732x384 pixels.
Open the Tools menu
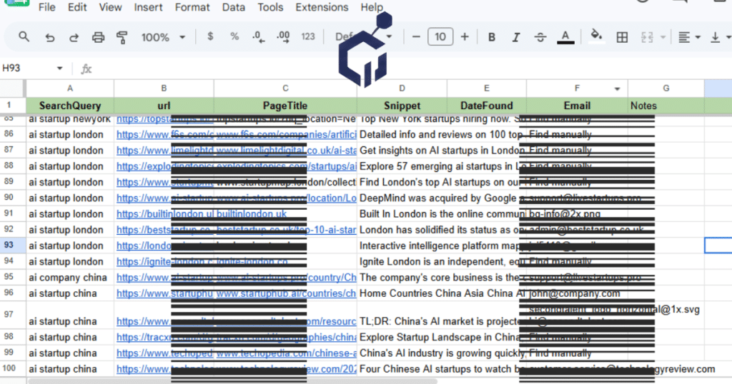(x=270, y=7)
